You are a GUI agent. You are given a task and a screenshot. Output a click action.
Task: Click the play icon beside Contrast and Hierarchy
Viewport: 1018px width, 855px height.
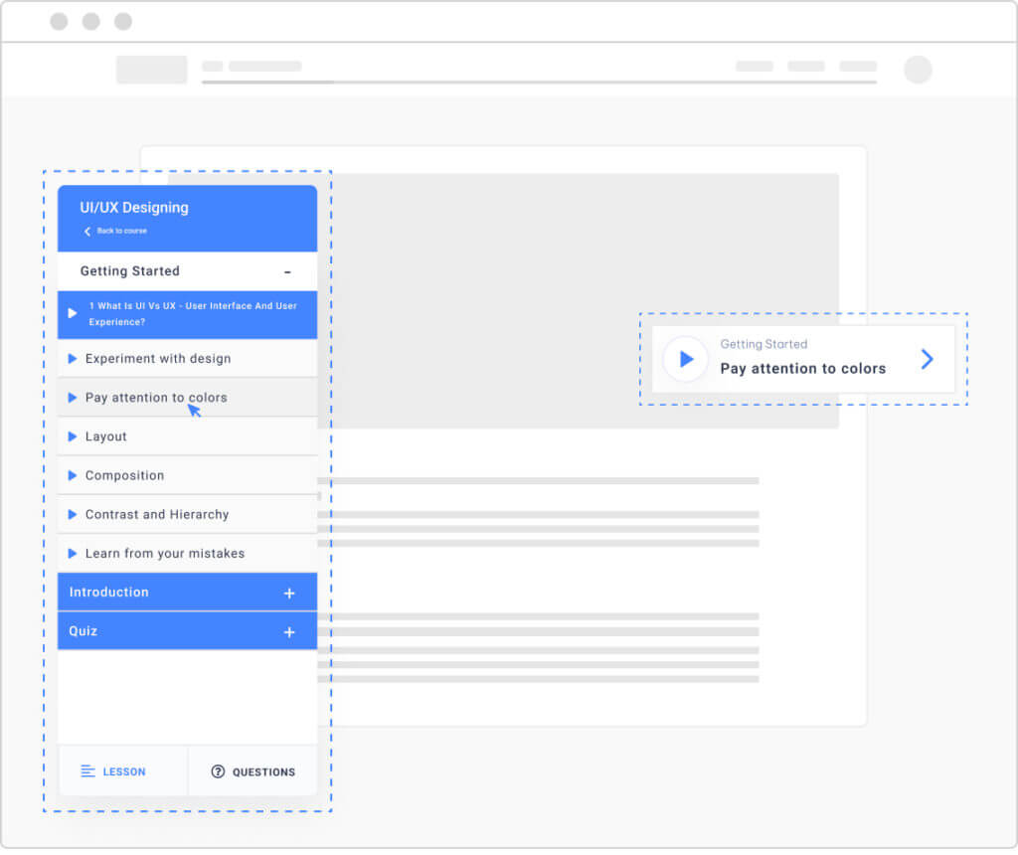72,514
